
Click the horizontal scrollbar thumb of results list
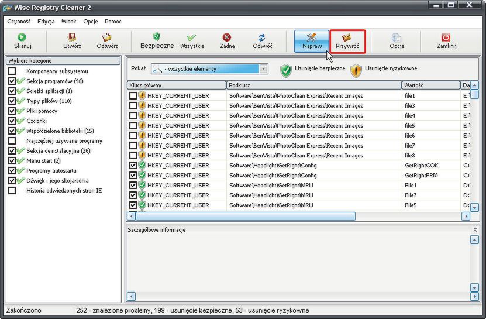coord(246,216)
